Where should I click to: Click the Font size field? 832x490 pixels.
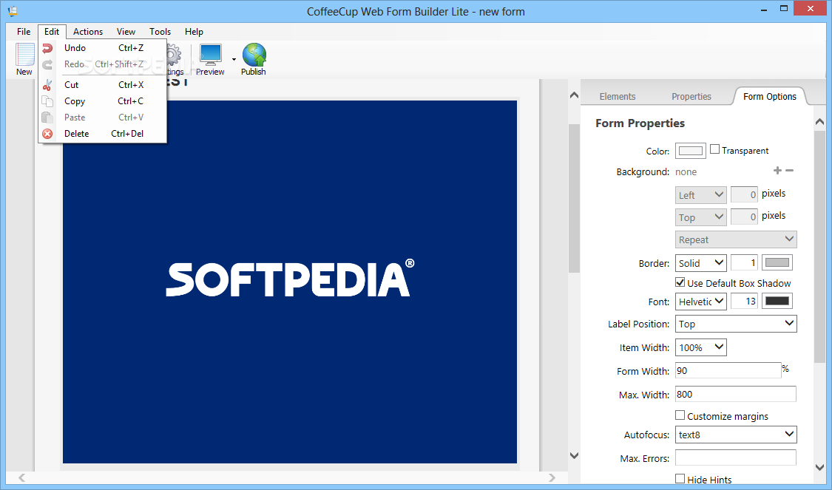point(744,301)
